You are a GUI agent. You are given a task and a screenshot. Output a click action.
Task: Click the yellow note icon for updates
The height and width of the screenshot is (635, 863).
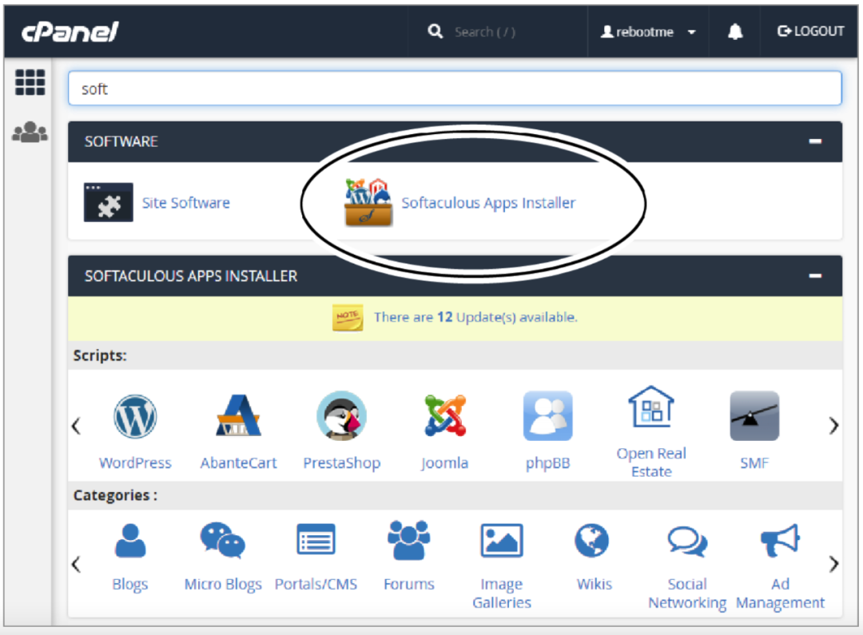coord(348,318)
